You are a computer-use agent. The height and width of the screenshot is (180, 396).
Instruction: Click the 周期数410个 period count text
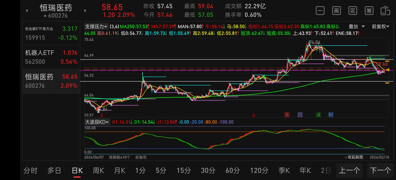pos(119,157)
